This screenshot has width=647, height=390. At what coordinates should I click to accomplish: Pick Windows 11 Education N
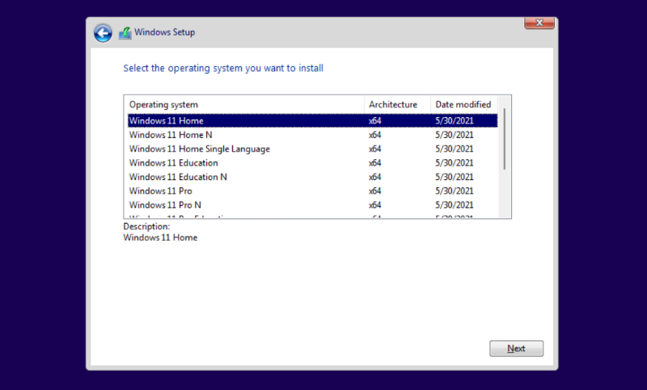(x=178, y=177)
